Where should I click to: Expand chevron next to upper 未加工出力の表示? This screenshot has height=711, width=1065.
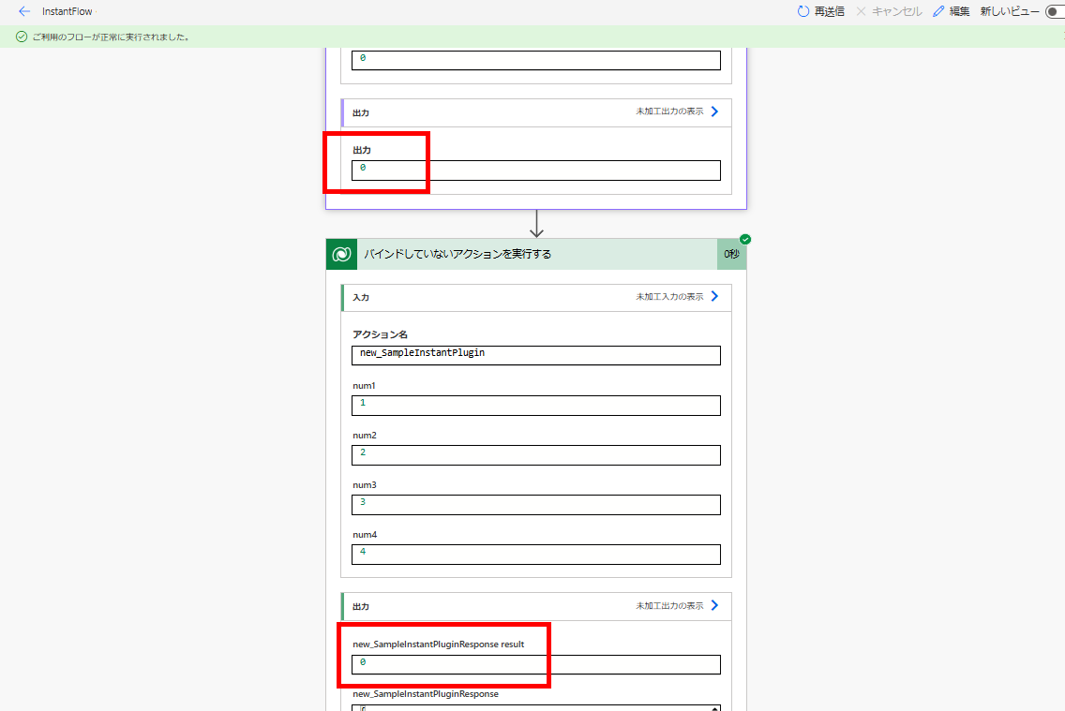[x=714, y=111]
